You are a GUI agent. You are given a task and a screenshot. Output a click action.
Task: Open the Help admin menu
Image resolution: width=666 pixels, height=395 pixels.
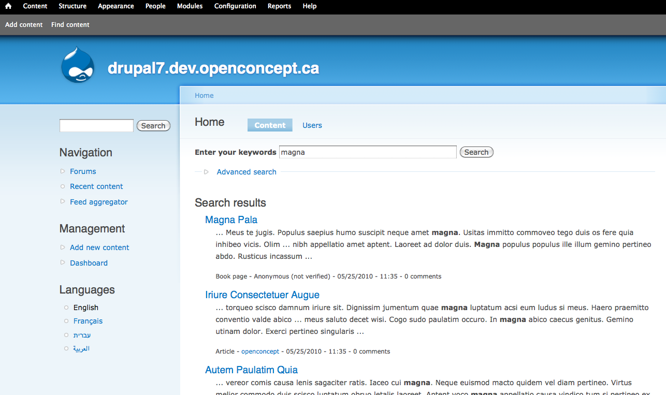(310, 6)
